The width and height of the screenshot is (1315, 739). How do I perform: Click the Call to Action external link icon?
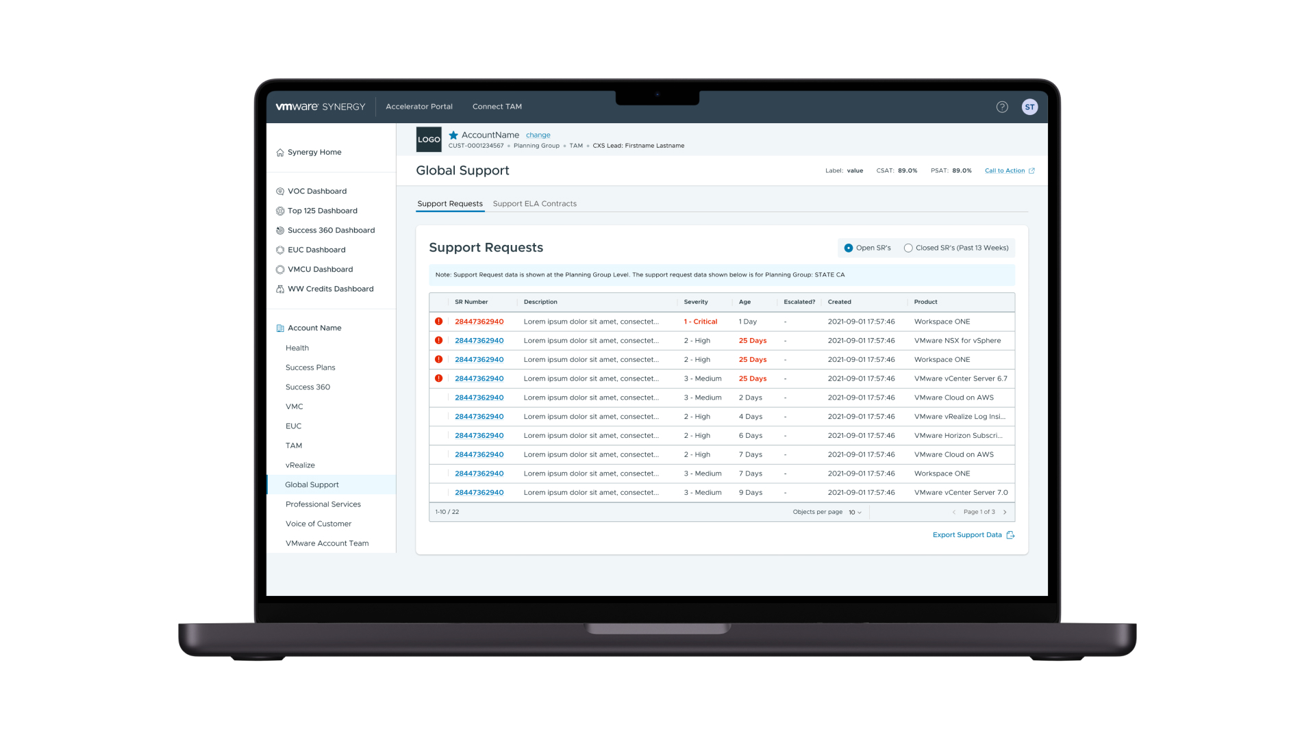1031,171
